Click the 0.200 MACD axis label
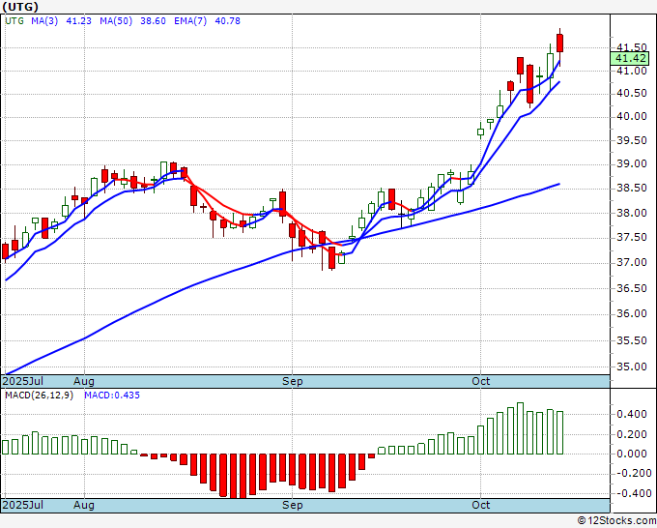The height and width of the screenshot is (528, 657). pyautogui.click(x=632, y=434)
